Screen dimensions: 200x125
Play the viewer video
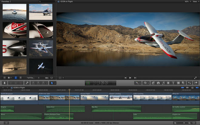pyautogui.click(x=130, y=78)
